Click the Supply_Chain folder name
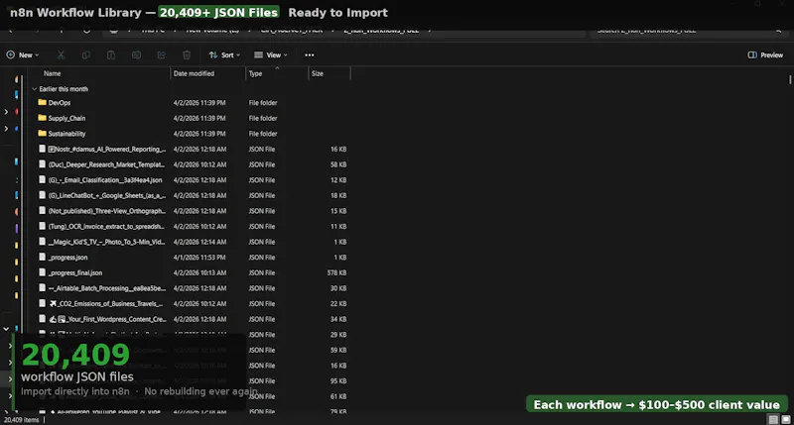This screenshot has width=794, height=425. 66,118
